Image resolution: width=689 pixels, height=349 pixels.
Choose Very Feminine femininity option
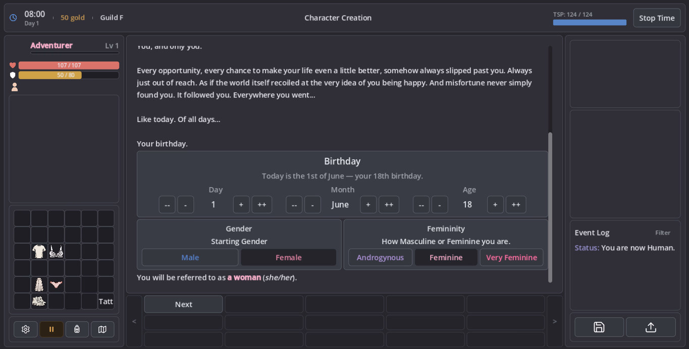tap(511, 257)
